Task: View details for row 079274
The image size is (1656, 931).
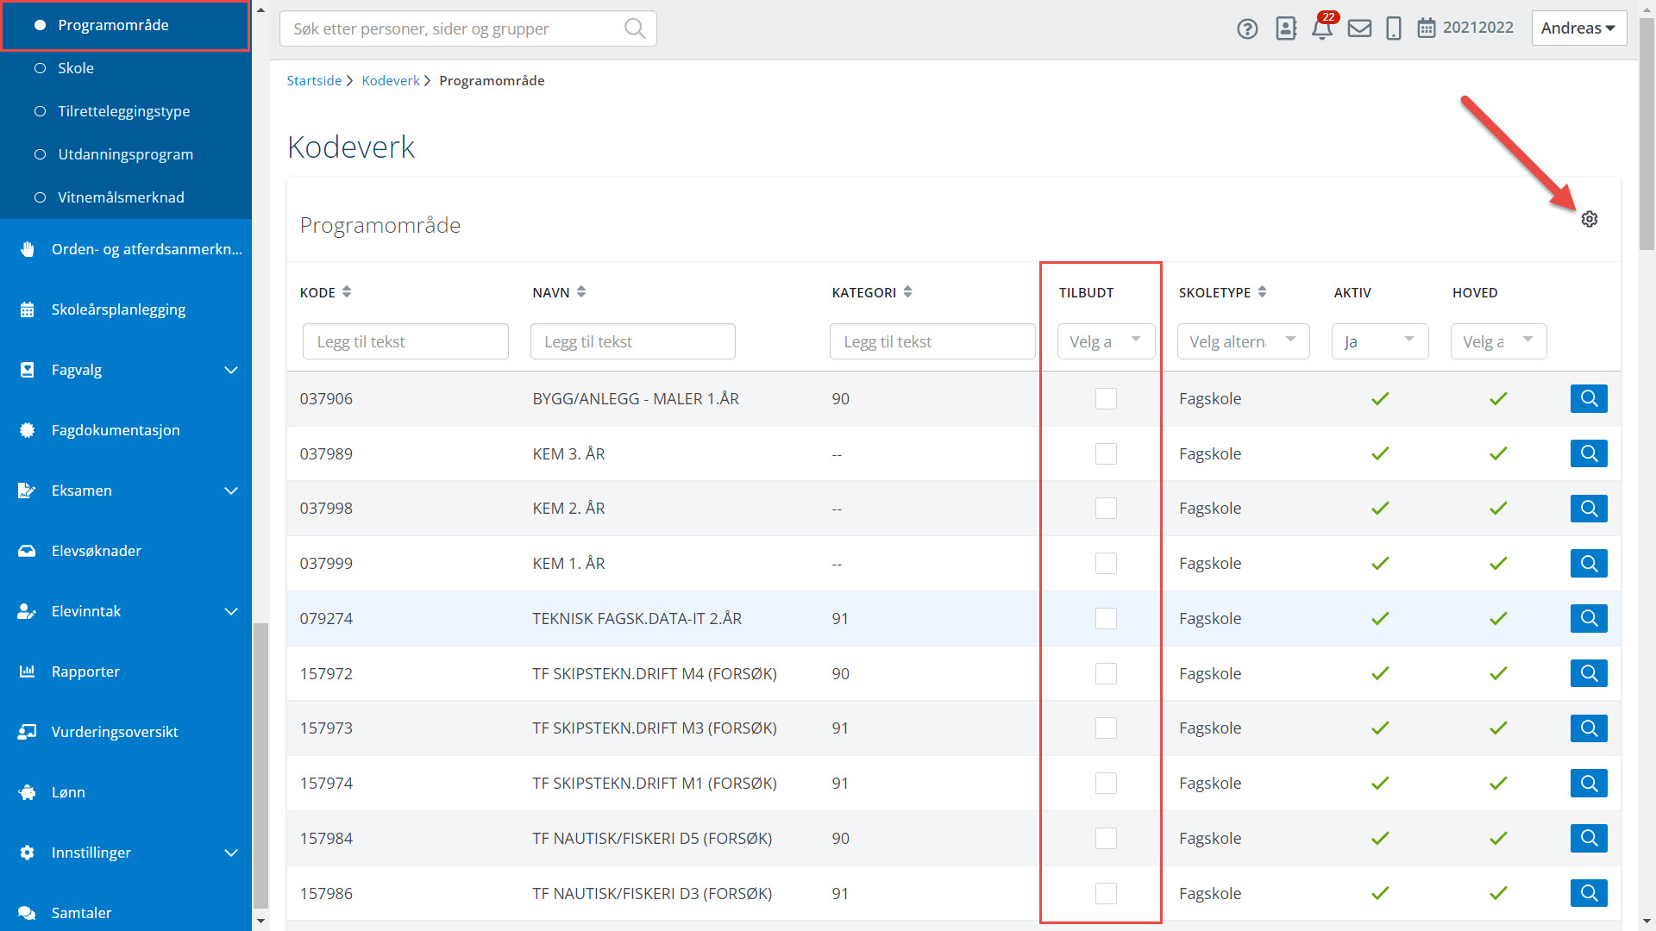Action: point(1589,618)
